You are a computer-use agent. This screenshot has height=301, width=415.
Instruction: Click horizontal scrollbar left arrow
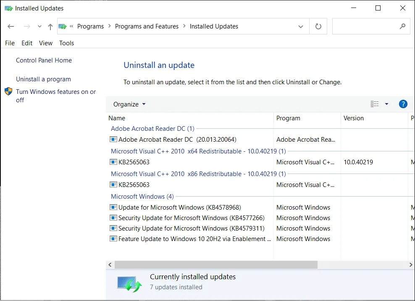click(x=110, y=265)
